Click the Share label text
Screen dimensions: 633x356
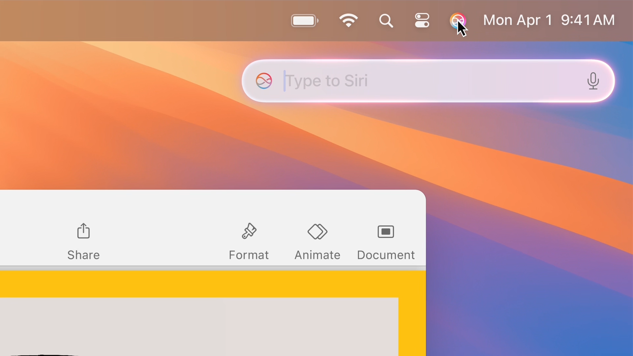tap(83, 255)
